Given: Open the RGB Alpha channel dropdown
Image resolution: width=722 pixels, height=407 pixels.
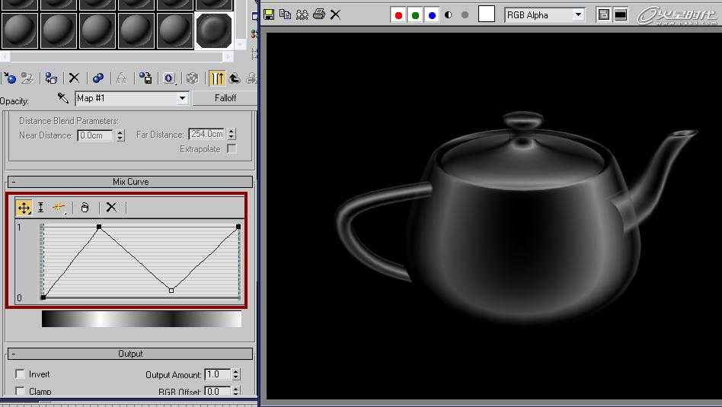Looking at the screenshot, I should click(578, 14).
